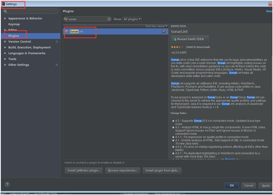Click the Plugins heading above search
273x195 pixels.
click(x=68, y=11)
